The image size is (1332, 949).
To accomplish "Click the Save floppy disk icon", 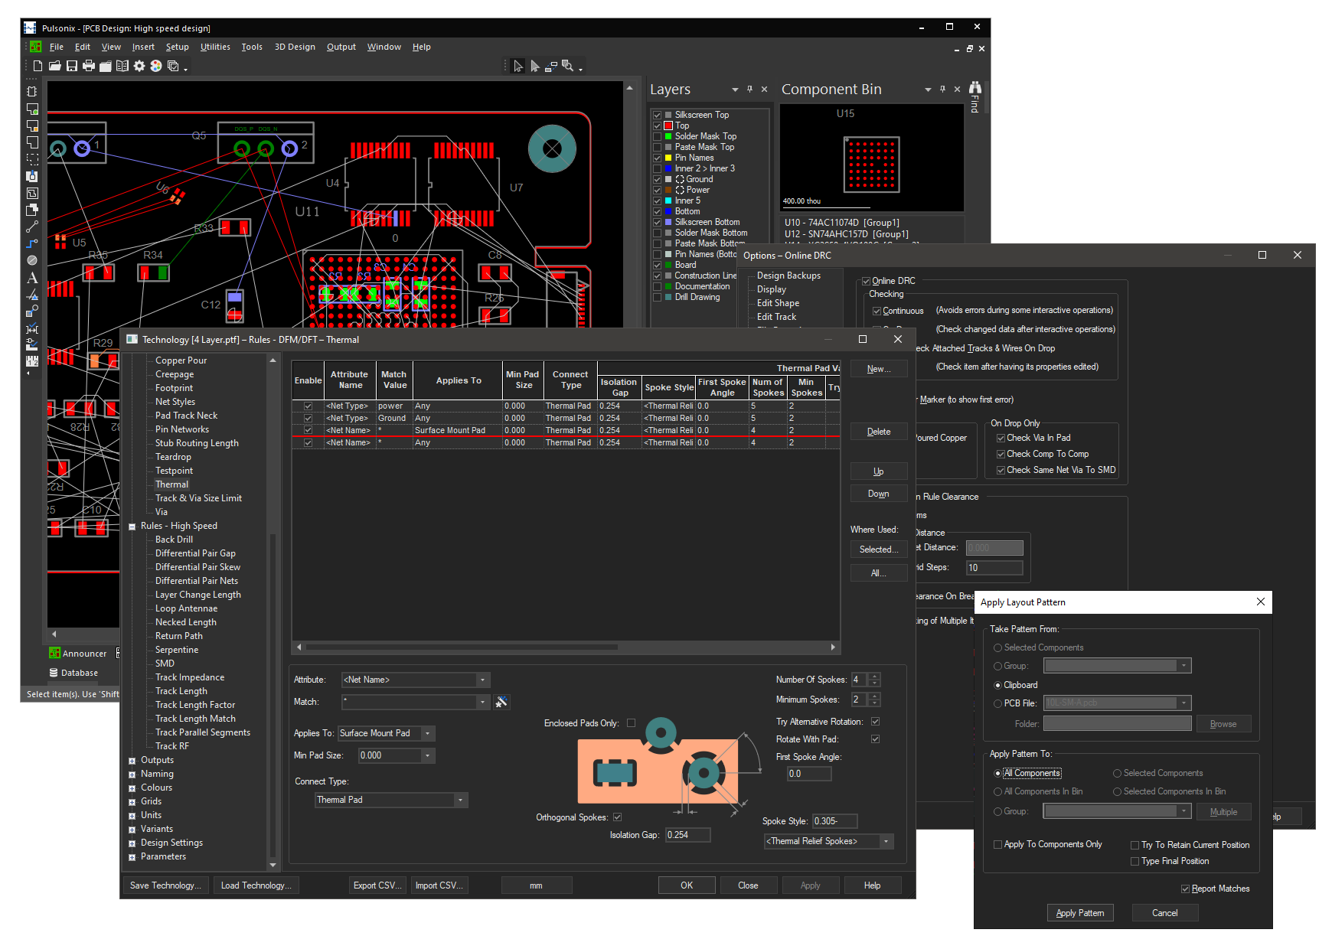I will pyautogui.click(x=72, y=67).
